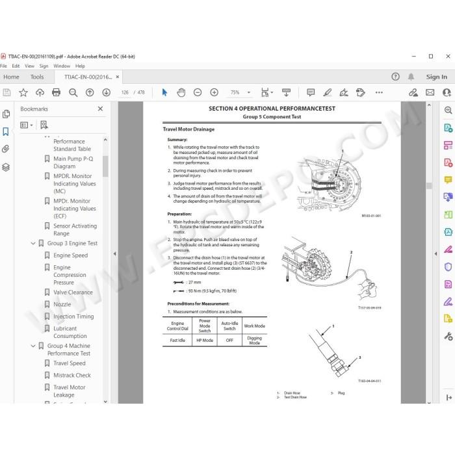Hide right pane with collapse arrow icon
This screenshot has width=455, height=455.
pos(448,398)
